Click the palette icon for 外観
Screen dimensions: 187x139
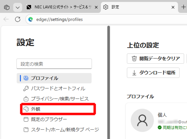[x=26, y=109]
